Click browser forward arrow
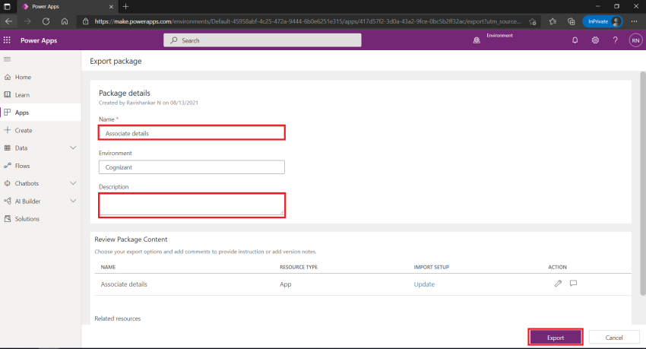 coord(27,21)
